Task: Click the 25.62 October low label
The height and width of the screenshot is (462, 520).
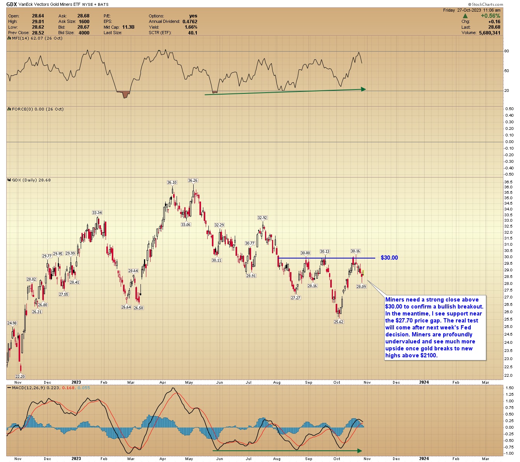Action: [x=339, y=322]
